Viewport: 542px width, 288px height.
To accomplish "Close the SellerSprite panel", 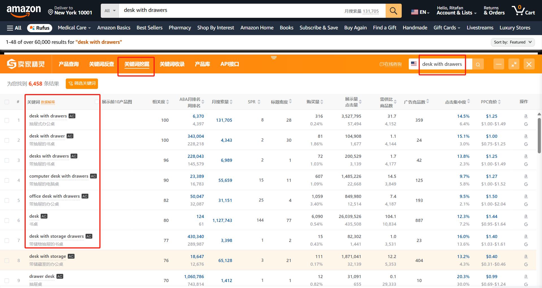I will coord(529,64).
